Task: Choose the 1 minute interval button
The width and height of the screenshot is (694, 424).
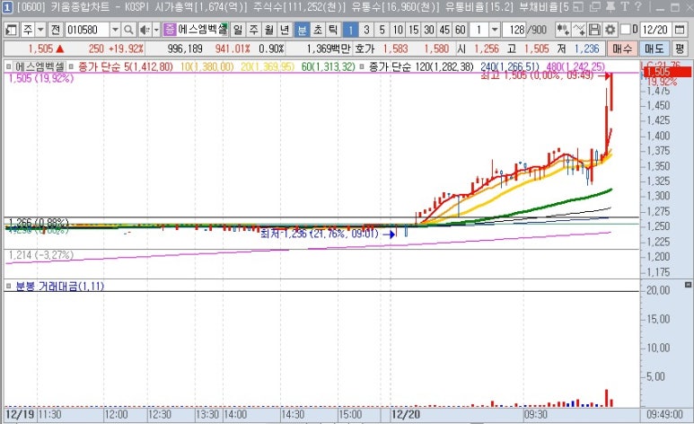Action: 350,31
